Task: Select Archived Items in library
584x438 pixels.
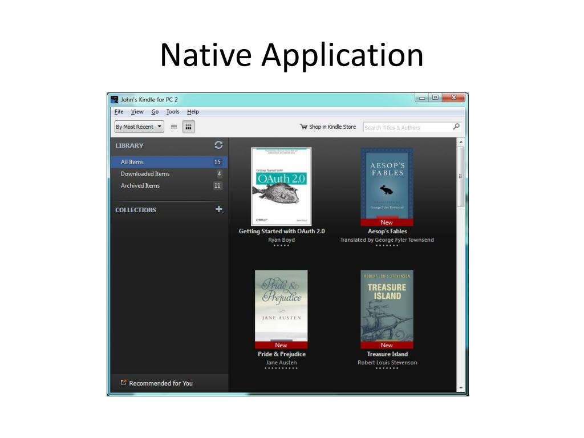Action: point(169,185)
